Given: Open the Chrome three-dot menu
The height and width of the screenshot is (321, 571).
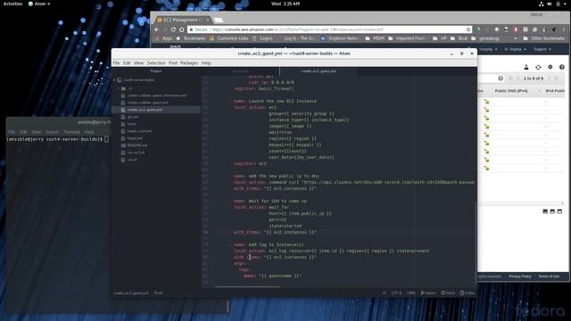Looking at the screenshot, I should tap(564, 29).
